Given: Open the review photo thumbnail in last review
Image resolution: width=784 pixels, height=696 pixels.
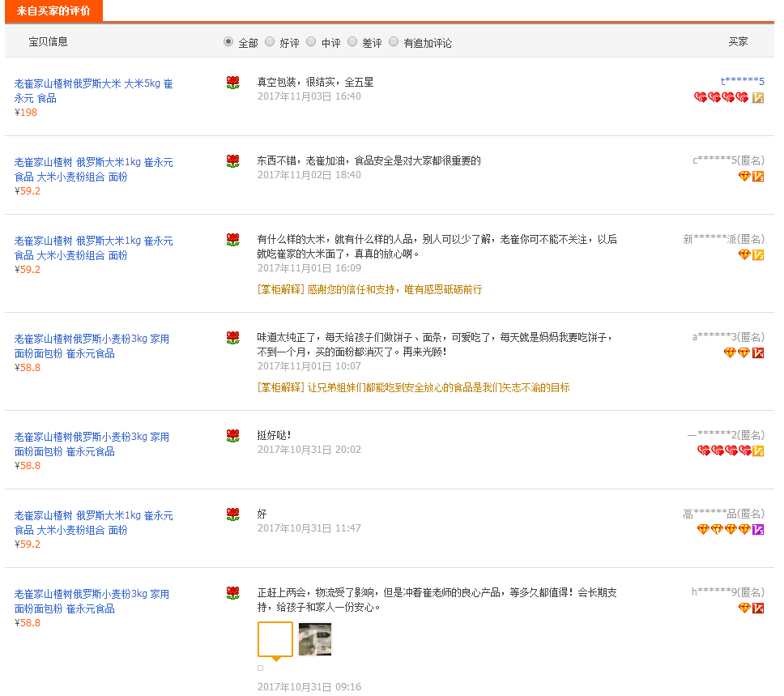Looking at the screenshot, I should pos(315,638).
